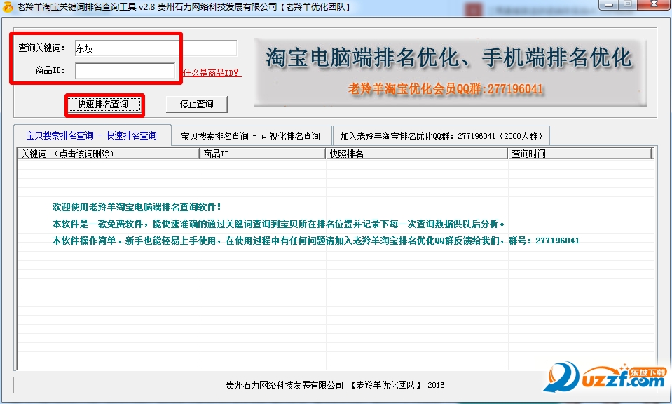The width and height of the screenshot is (672, 404).
Task: Click the 查询关键词 label
Action: pyautogui.click(x=41, y=48)
